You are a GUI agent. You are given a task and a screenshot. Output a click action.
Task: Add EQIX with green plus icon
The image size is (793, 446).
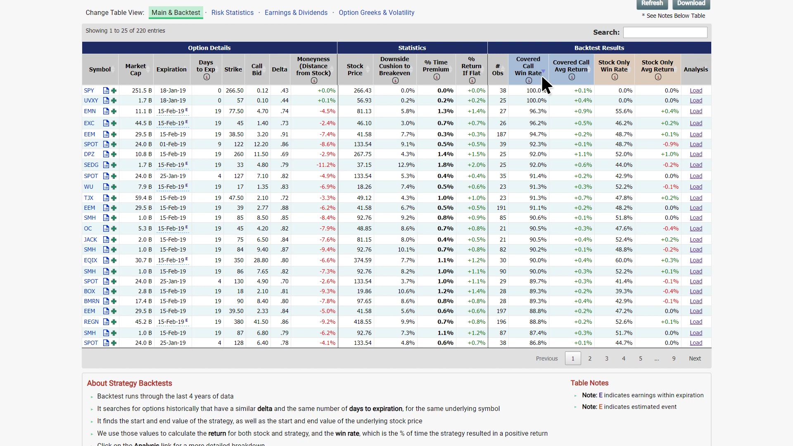[x=114, y=260]
